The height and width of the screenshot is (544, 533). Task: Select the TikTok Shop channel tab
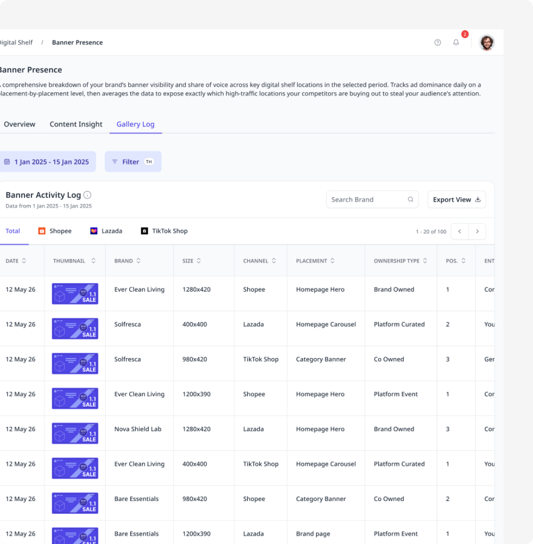point(164,231)
